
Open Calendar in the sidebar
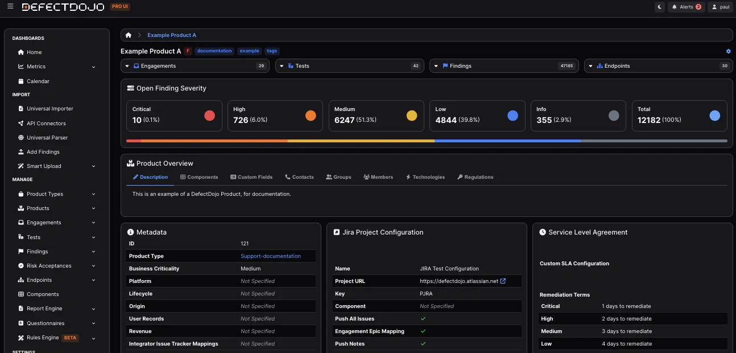pos(38,81)
